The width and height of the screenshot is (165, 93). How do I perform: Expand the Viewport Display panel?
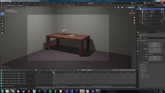[145, 75]
